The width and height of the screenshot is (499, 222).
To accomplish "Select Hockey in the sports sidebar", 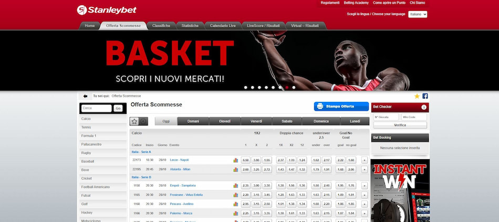I will point(103,213).
